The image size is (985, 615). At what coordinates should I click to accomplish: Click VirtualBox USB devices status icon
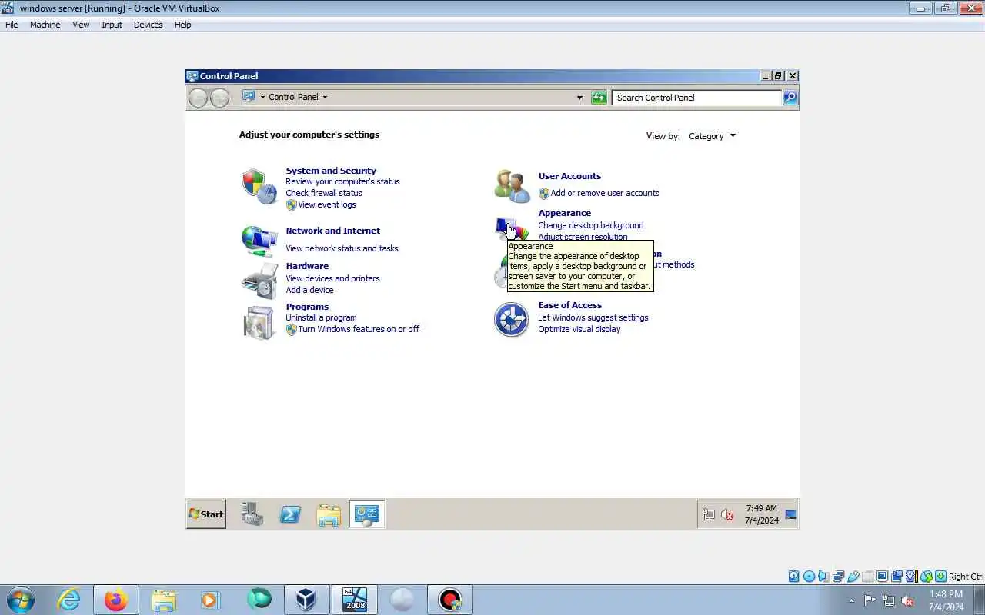click(853, 577)
